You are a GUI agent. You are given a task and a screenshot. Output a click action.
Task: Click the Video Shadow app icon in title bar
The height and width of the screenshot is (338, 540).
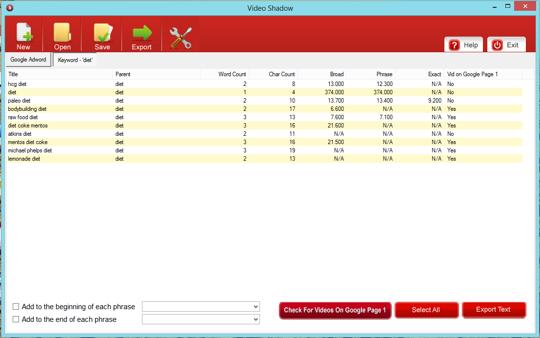(x=10, y=8)
